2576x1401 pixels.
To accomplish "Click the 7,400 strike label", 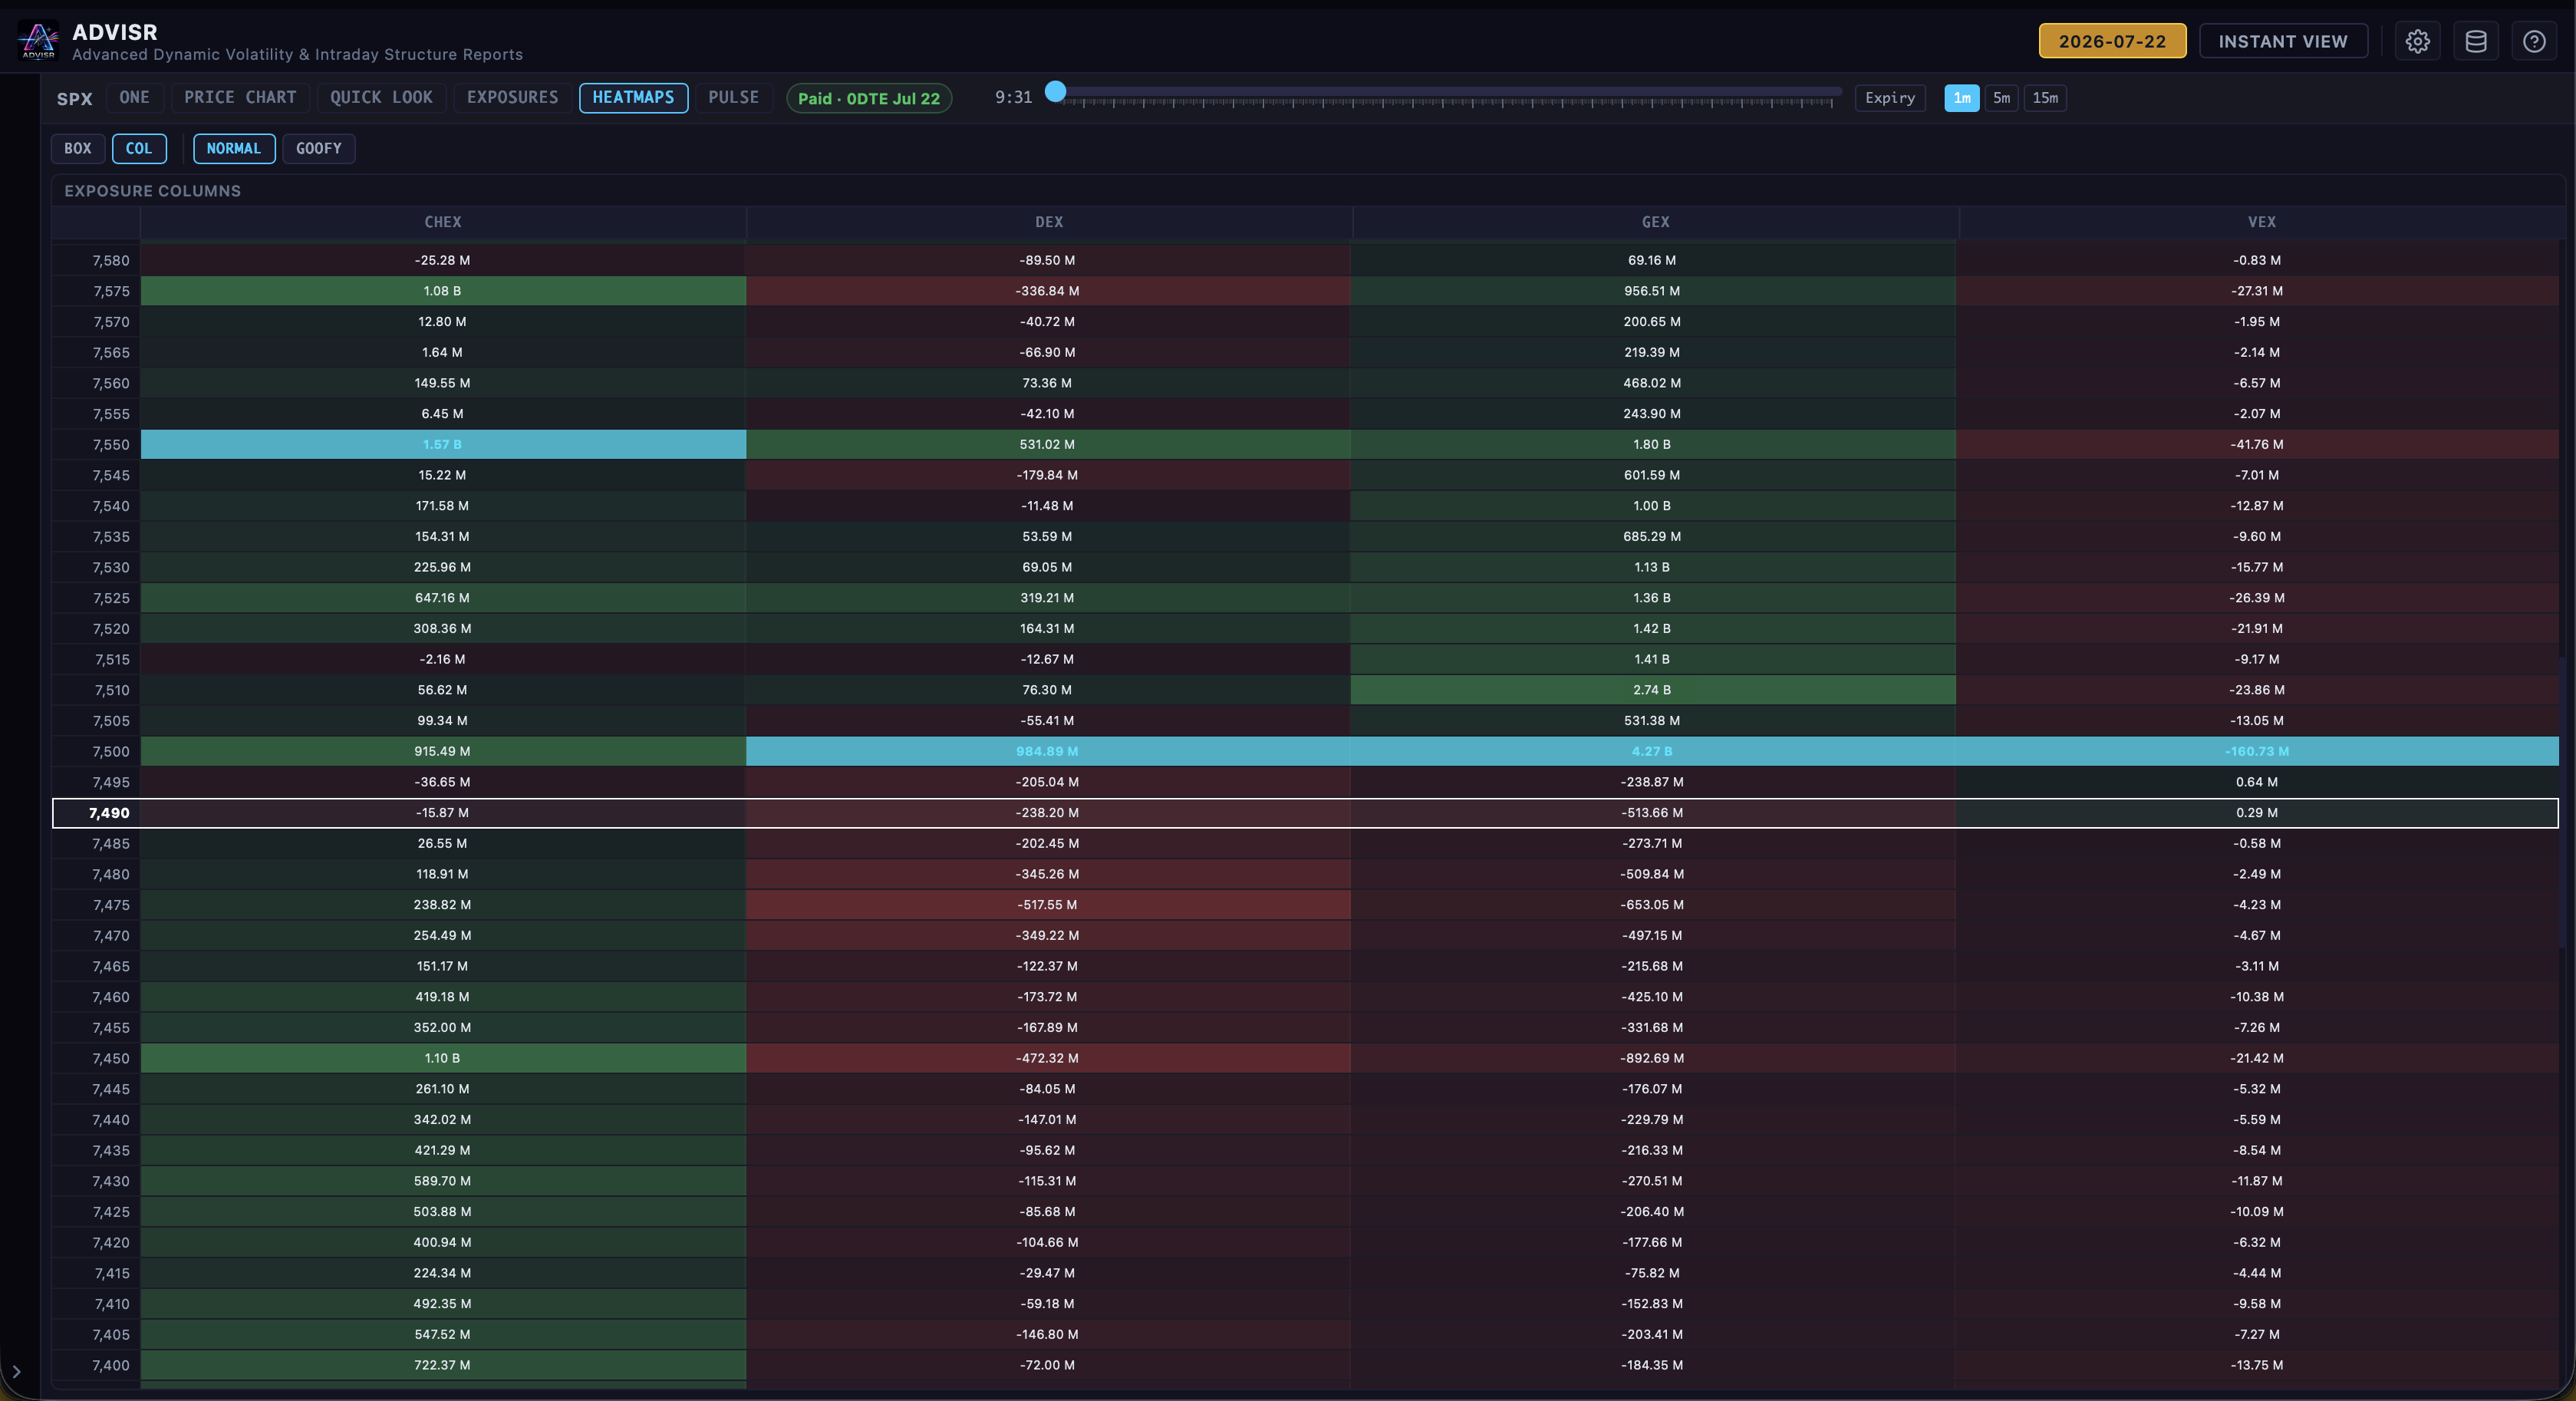I will [x=111, y=1365].
